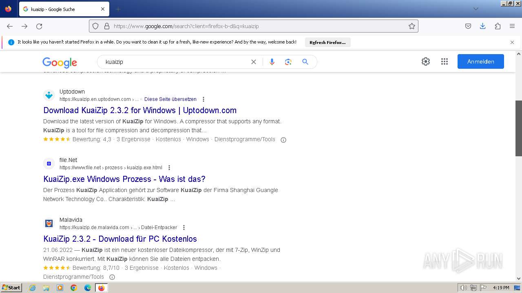This screenshot has height=293, width=522.
Task: Open the Windows Start menu
Action: click(x=11, y=288)
